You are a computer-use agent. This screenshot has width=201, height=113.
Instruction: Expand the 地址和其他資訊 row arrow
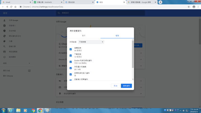[141, 94]
